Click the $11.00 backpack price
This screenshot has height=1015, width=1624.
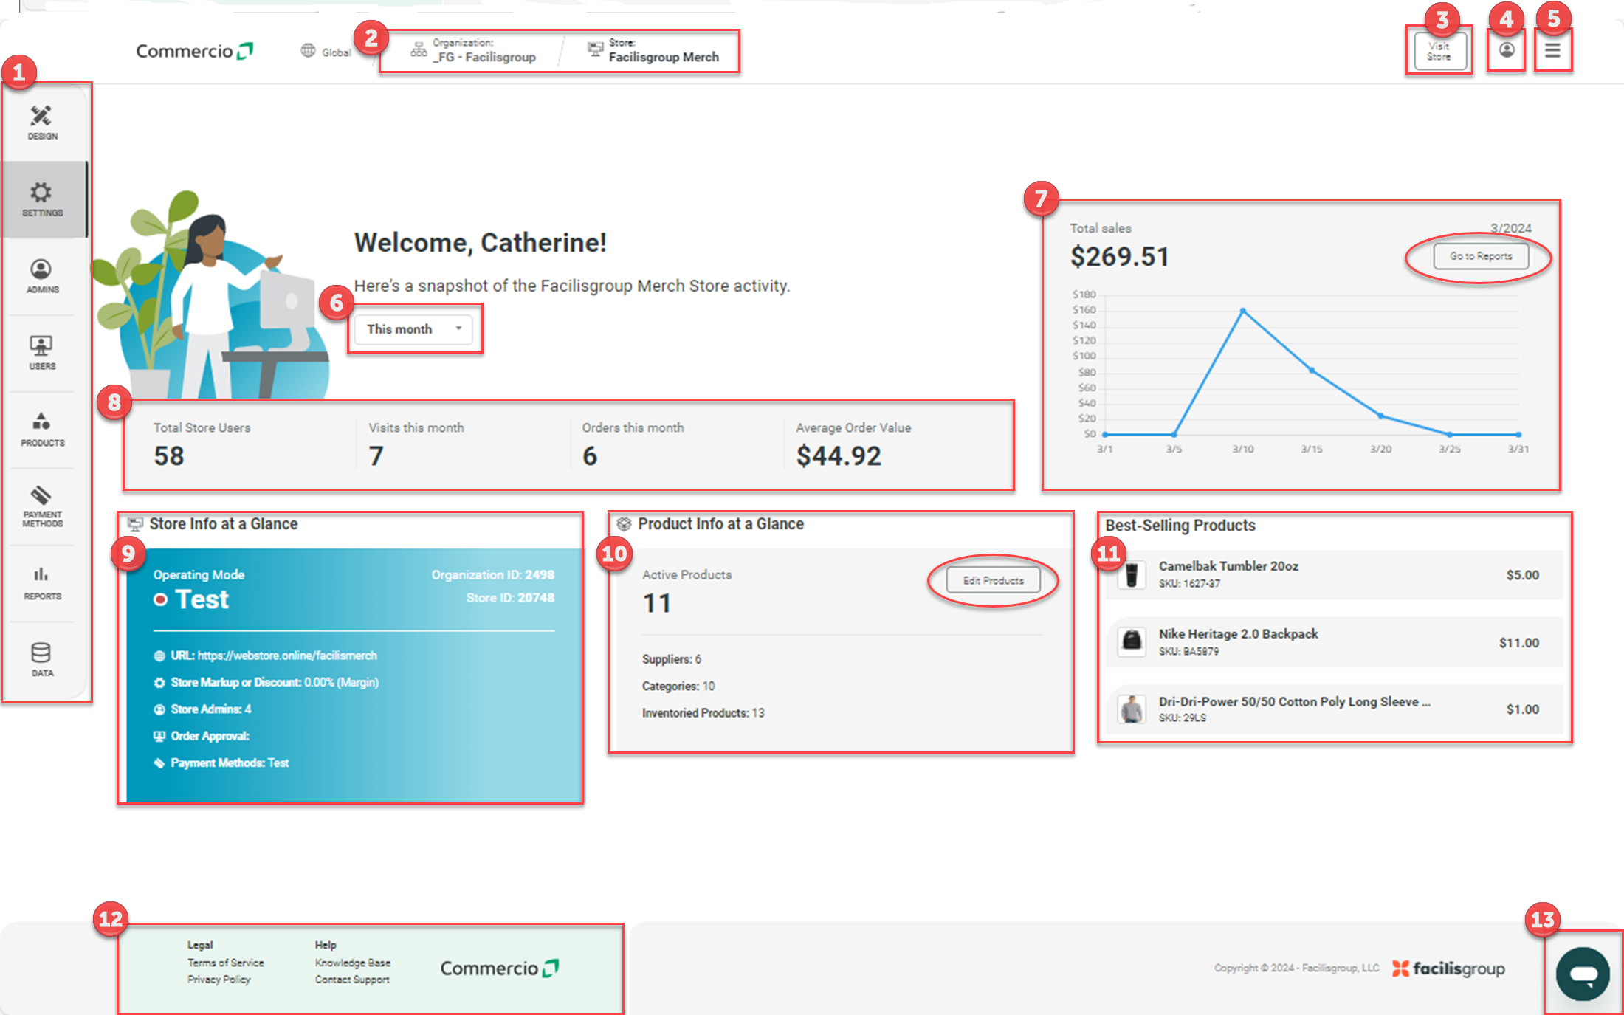(x=1519, y=643)
